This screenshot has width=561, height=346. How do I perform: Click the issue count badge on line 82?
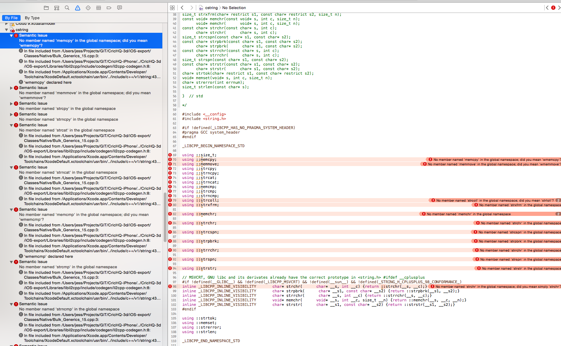(559, 214)
